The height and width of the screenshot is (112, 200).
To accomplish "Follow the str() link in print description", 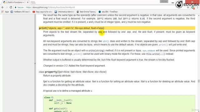I will (106, 41).
